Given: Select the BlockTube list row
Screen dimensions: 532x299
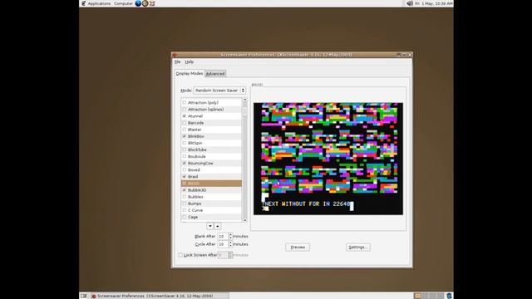Looking at the screenshot, I should 211,149.
